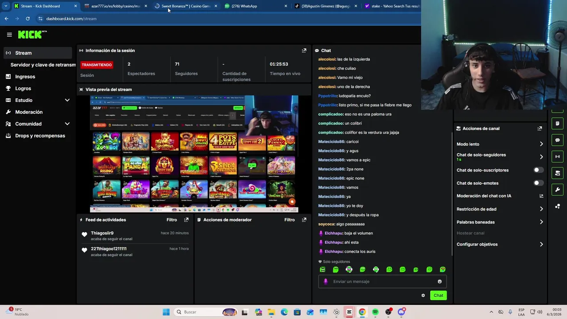Viewport: 567px width, 319px height.
Task: Open the document notes icon in right sidebar
Action: [557, 123]
